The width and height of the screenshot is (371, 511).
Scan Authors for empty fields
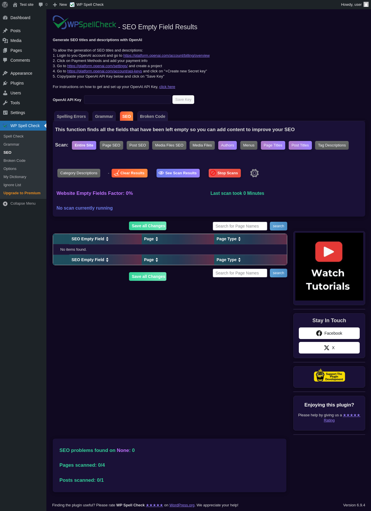tap(228, 145)
